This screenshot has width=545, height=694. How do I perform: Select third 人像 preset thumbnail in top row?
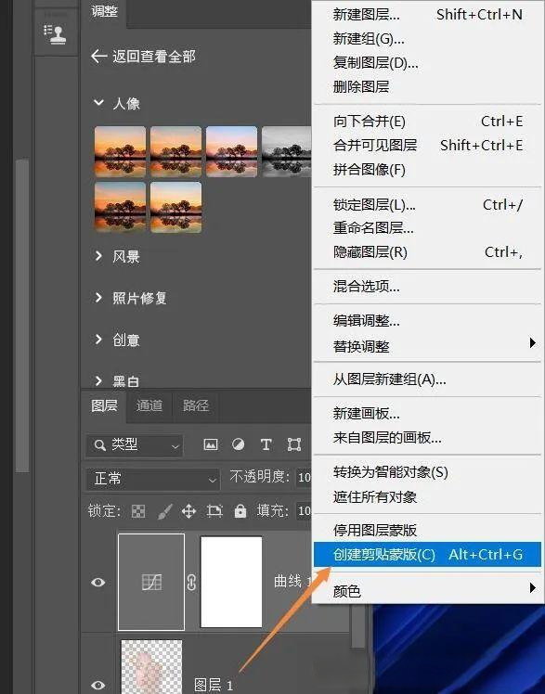coord(231,152)
